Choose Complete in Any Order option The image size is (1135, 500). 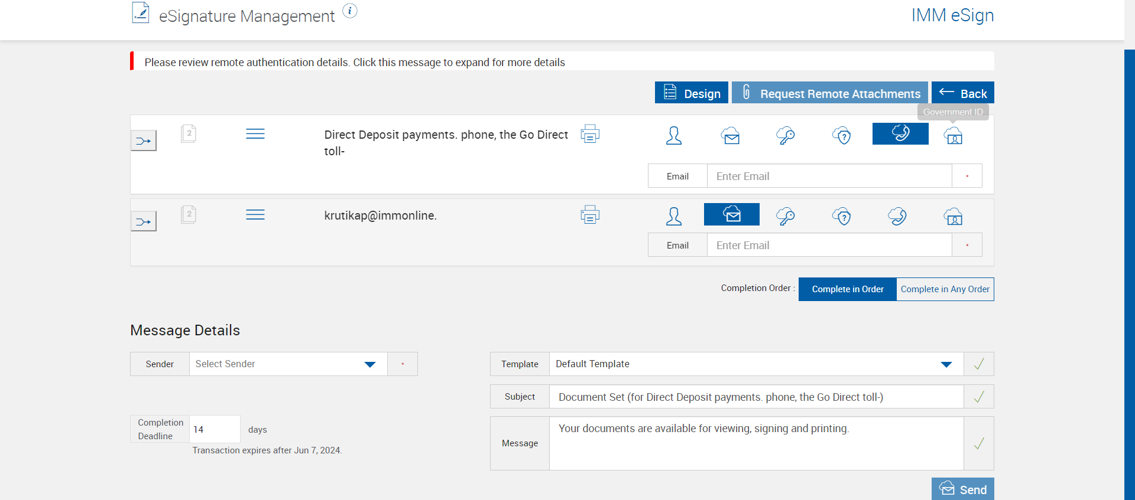point(945,289)
